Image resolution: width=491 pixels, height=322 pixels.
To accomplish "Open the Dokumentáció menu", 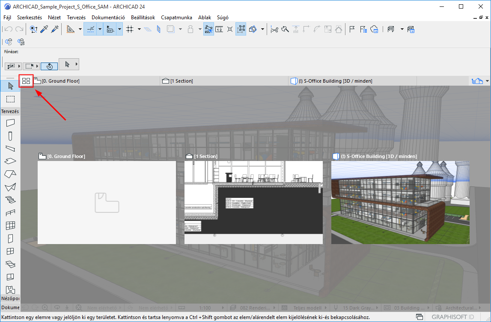I will click(108, 18).
